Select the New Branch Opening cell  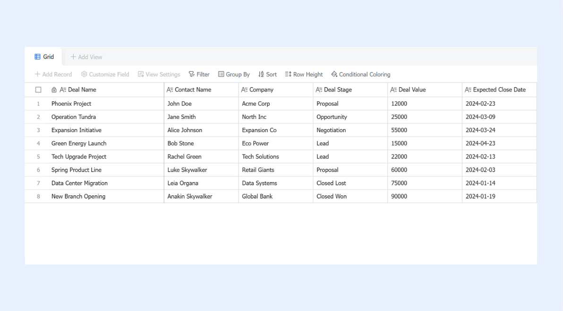coord(106,197)
